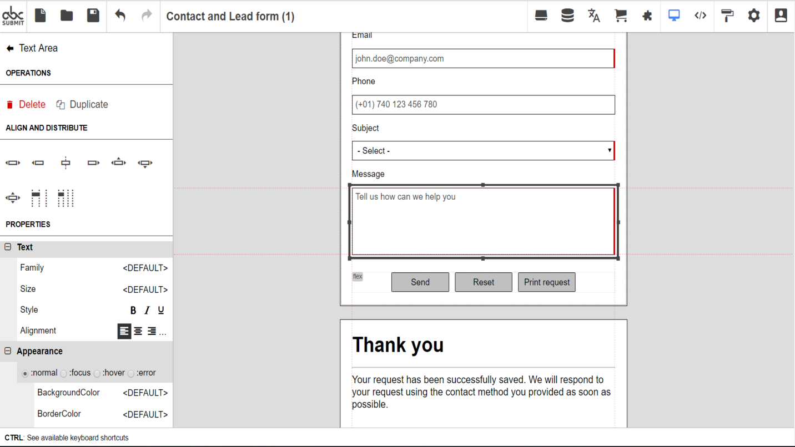Click the Phone input field

pos(483,105)
